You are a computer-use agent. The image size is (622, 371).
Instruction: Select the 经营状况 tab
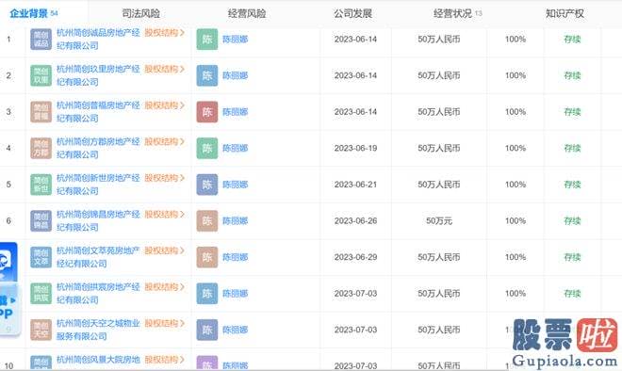[457, 13]
